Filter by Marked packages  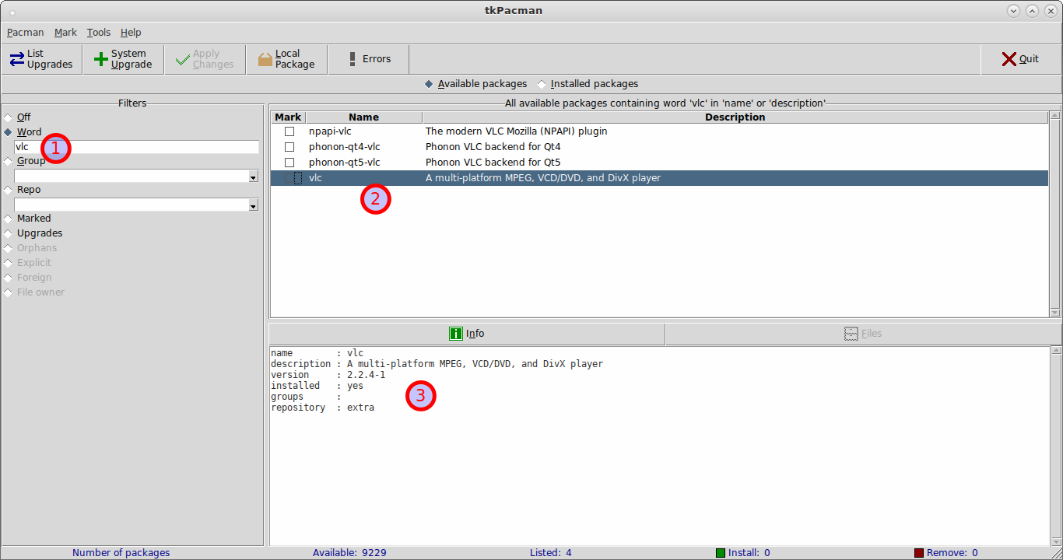(x=26, y=219)
